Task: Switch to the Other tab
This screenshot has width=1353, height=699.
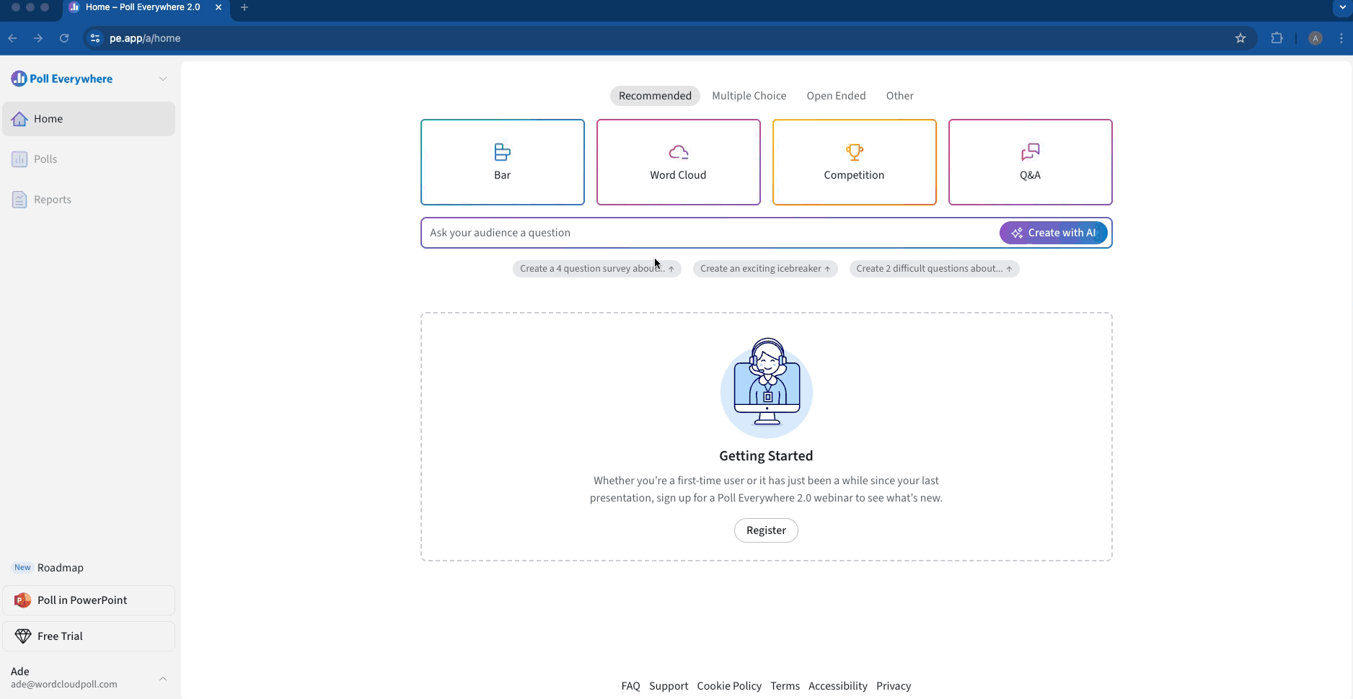Action: 899,96
